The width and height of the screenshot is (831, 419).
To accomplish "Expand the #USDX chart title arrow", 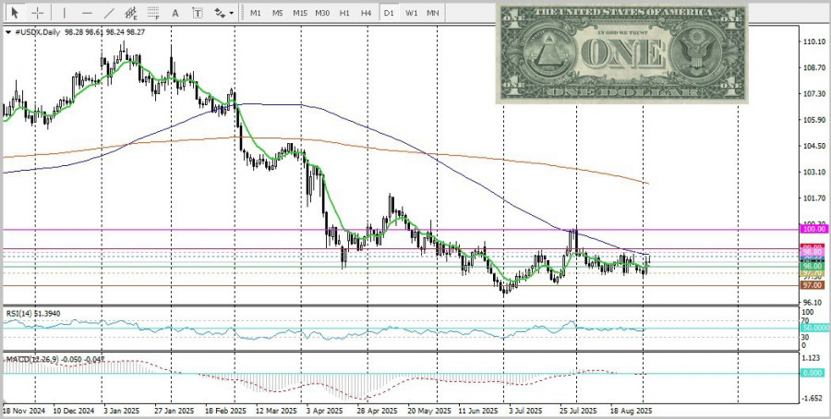I will [8, 32].
